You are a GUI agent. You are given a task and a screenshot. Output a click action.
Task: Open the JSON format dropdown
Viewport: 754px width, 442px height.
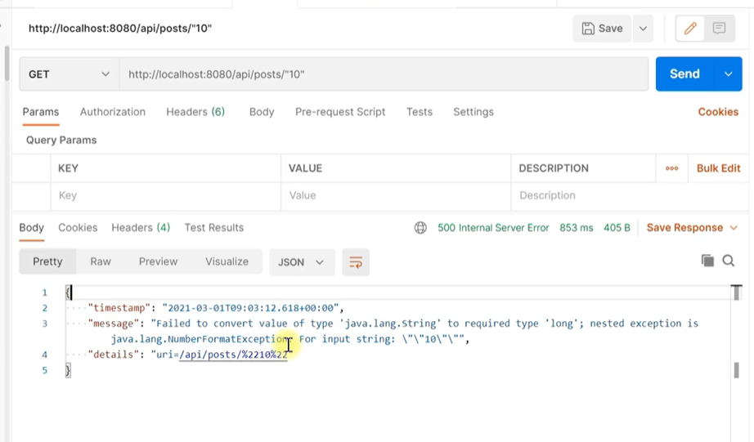click(x=302, y=262)
